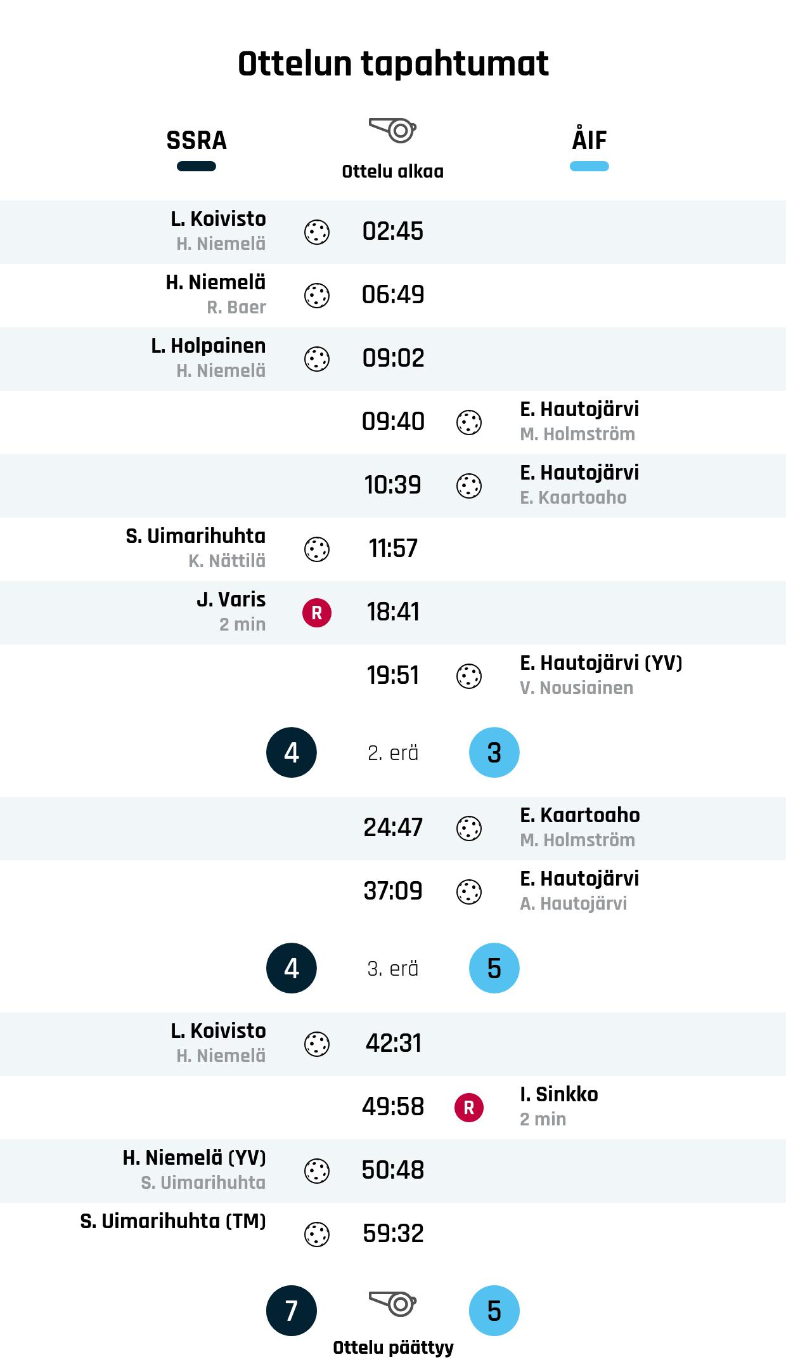The image size is (786, 1369).
Task: Click the red penalty icon at 49:58
Action: click(x=469, y=1108)
